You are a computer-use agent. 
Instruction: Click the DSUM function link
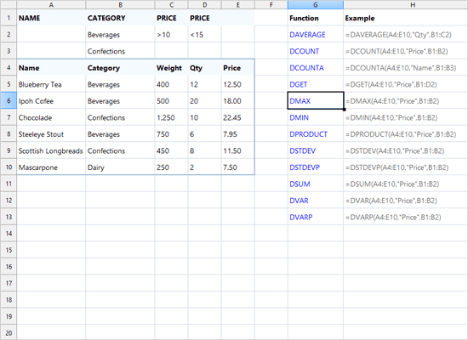point(300,184)
